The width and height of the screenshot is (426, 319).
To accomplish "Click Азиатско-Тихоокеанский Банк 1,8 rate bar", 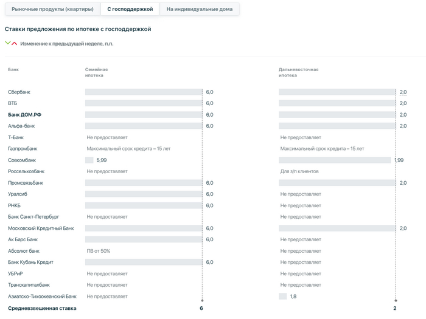I will point(282,297).
